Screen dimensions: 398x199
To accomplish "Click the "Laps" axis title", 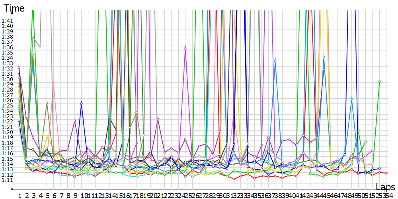I will tap(385, 186).
